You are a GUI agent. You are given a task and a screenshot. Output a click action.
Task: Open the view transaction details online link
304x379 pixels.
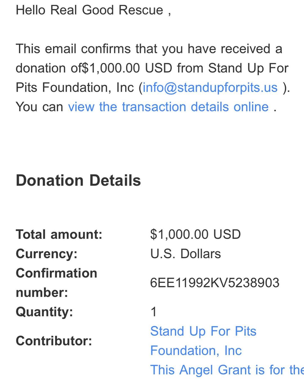pos(168,107)
